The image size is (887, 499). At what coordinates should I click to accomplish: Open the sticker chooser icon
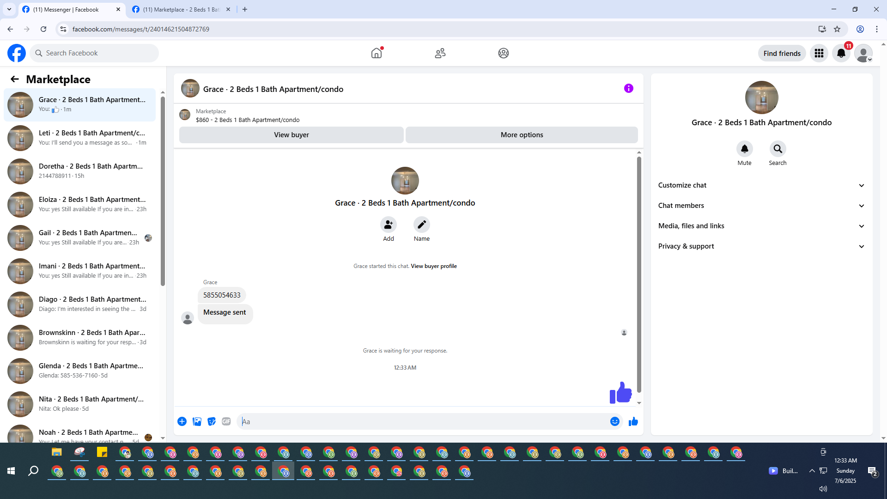click(212, 421)
